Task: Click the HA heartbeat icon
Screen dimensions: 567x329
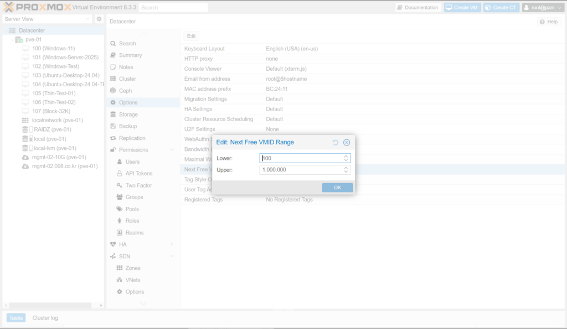Action: click(113, 244)
